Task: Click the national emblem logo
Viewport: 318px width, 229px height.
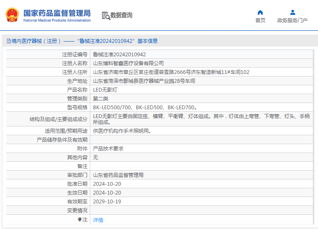Action: pyautogui.click(x=12, y=15)
